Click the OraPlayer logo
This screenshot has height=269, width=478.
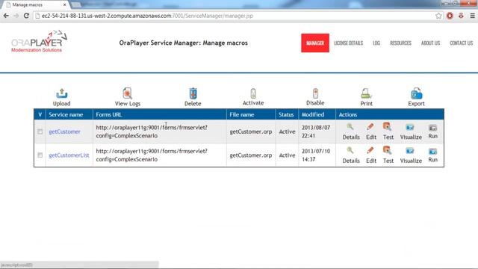[x=39, y=42]
